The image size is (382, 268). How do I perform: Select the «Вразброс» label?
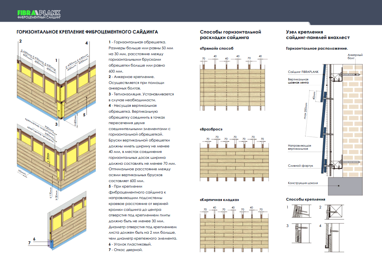pos(211,129)
